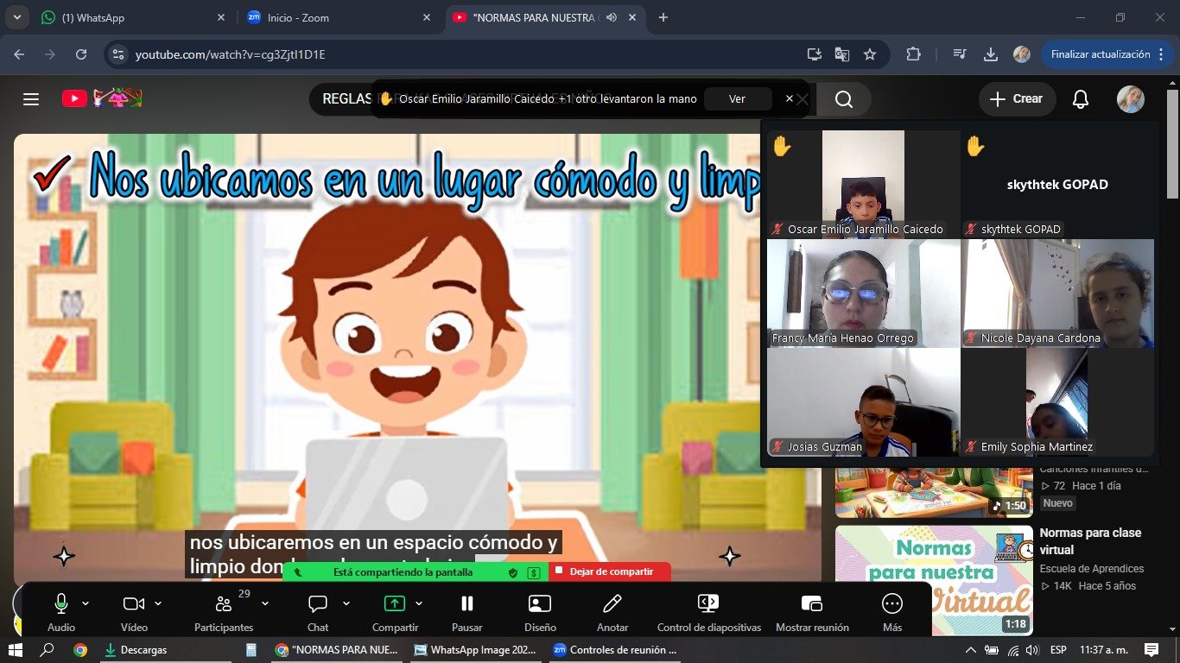This screenshot has width=1180, height=663.
Task: Open the tab search dropdown arrow
Action: click(16, 17)
